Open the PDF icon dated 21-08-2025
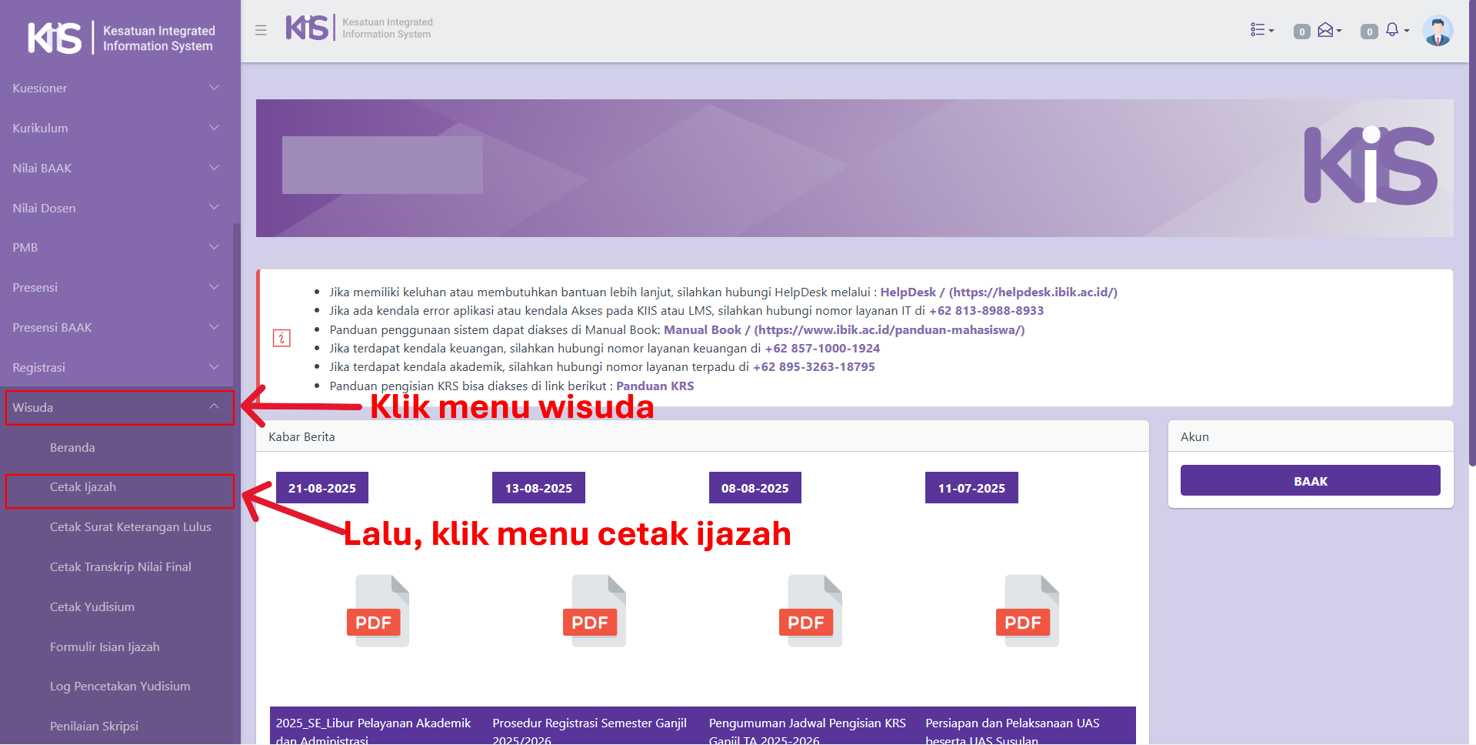 pos(380,610)
